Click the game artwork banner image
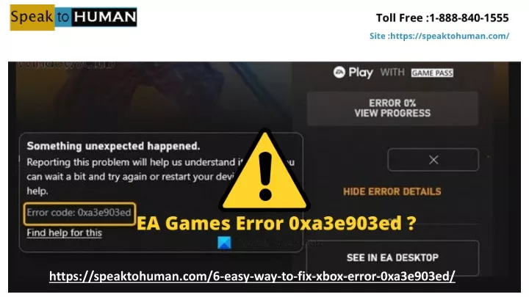Image resolution: width=529 pixels, height=297 pixels. click(x=150, y=95)
